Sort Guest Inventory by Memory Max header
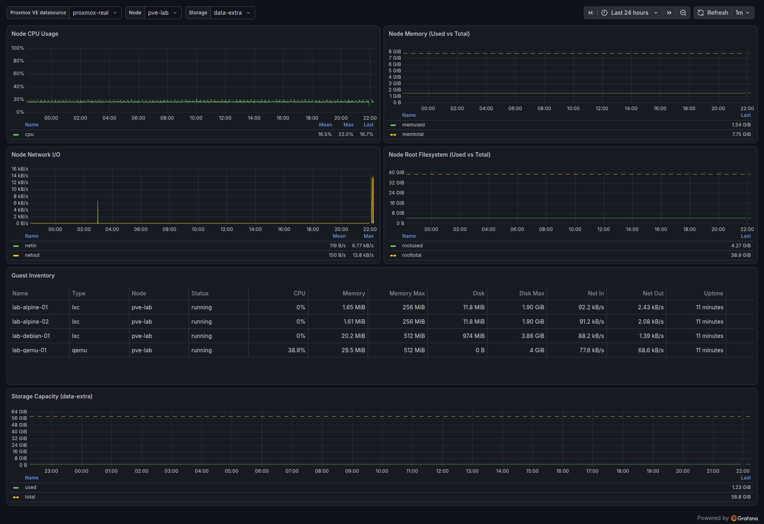Screen dimensions: 764x524 407,293
